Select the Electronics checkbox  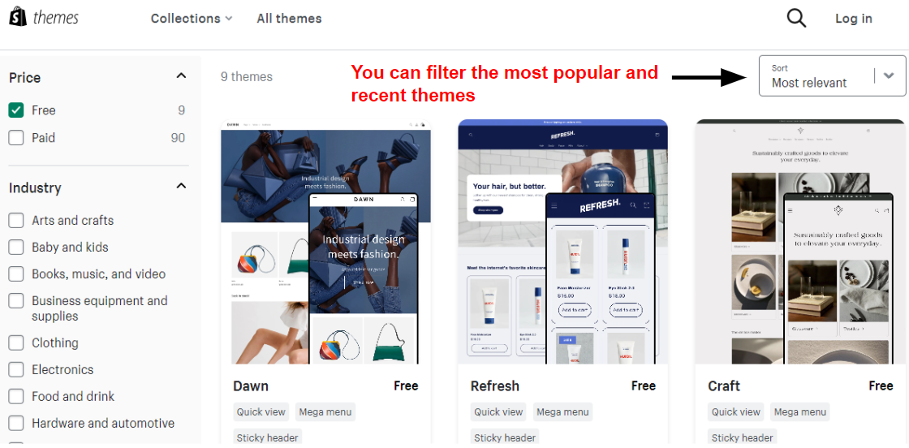[16, 369]
